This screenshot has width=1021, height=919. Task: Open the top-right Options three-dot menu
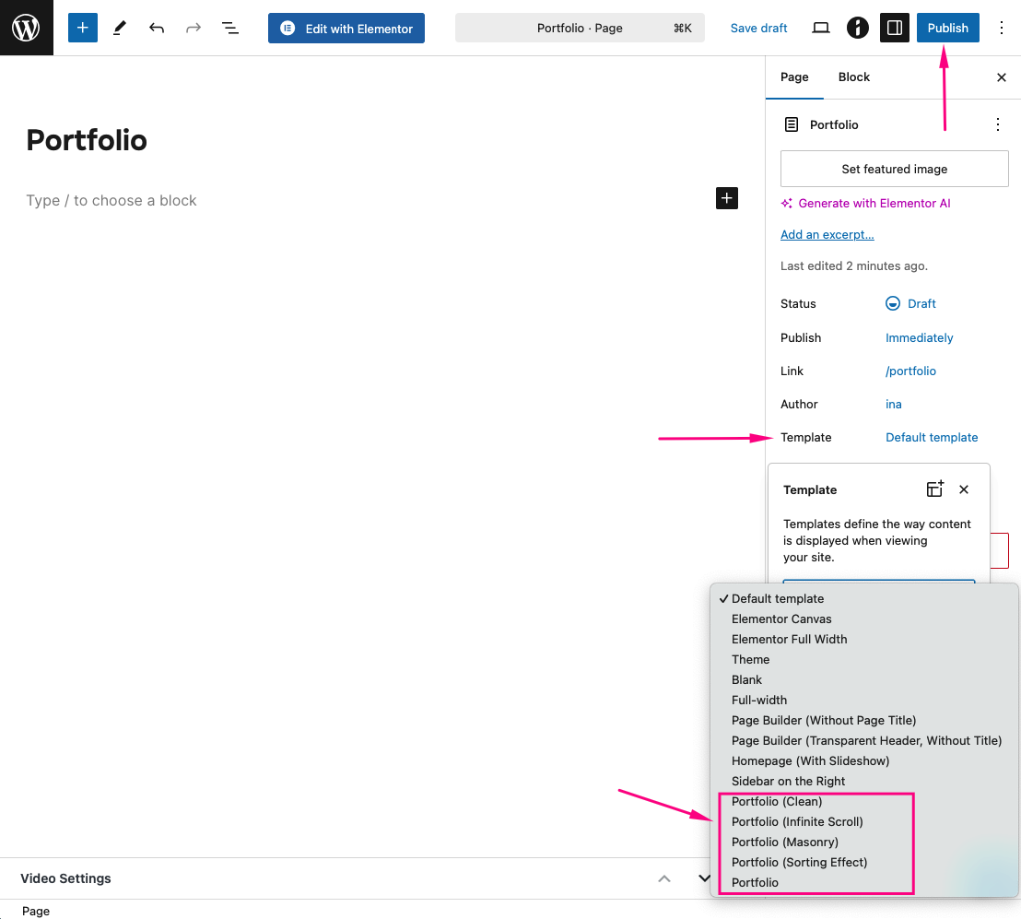(1002, 28)
